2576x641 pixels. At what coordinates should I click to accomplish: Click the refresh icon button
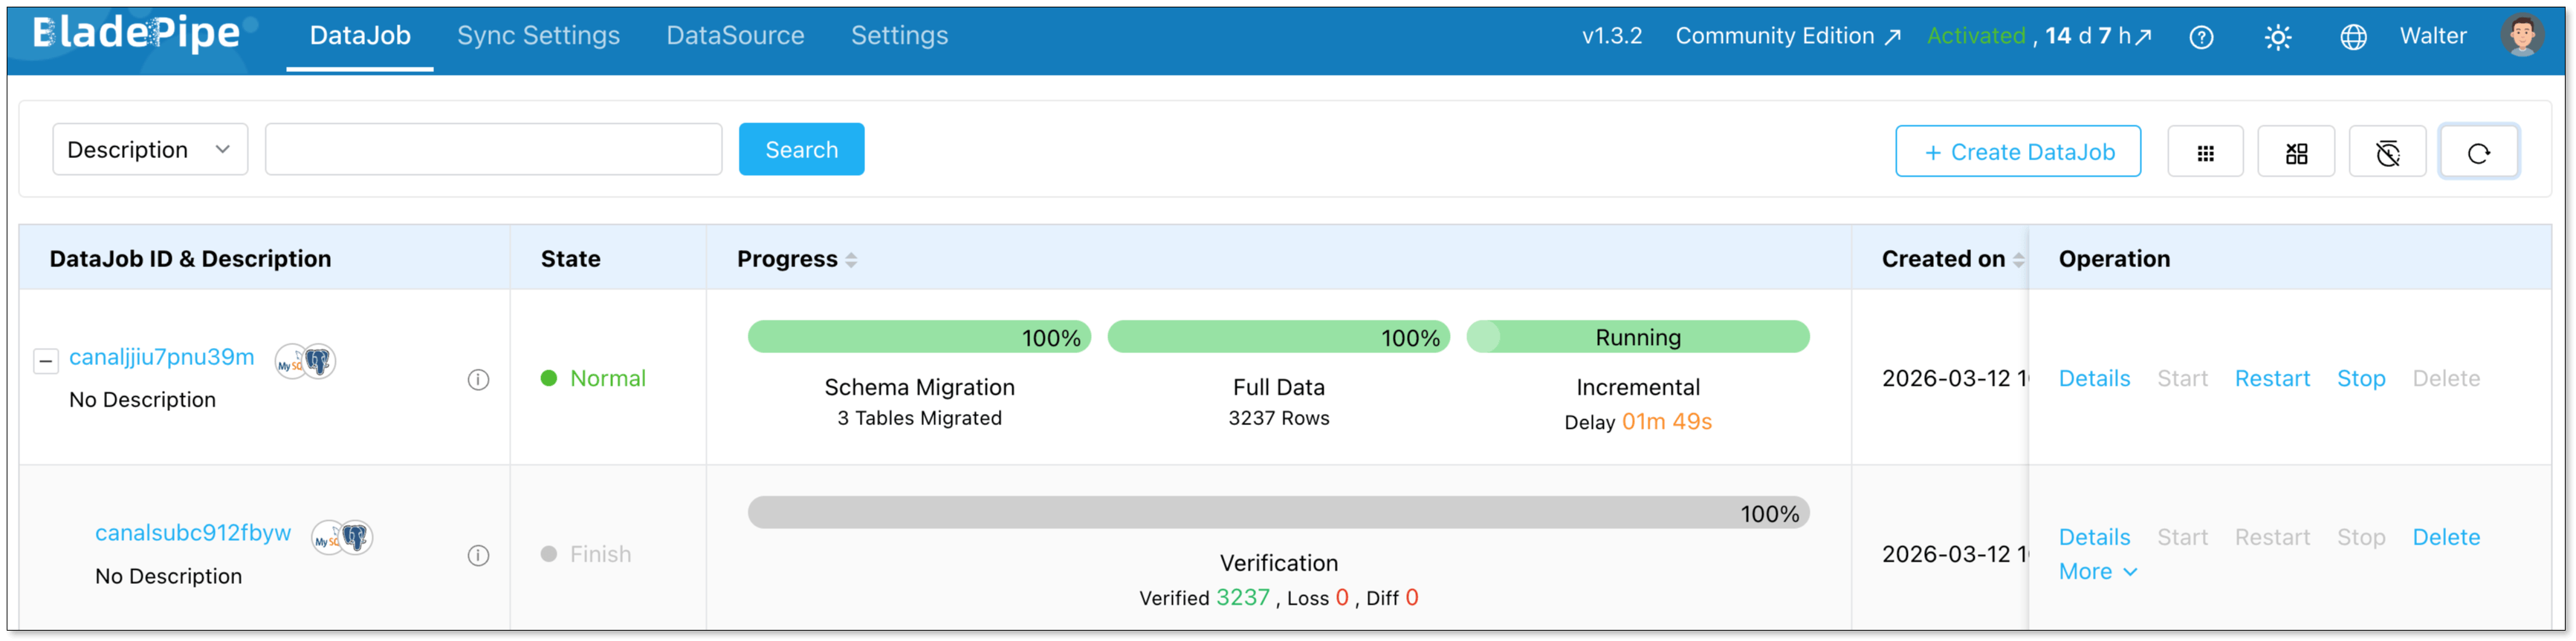point(2477,152)
